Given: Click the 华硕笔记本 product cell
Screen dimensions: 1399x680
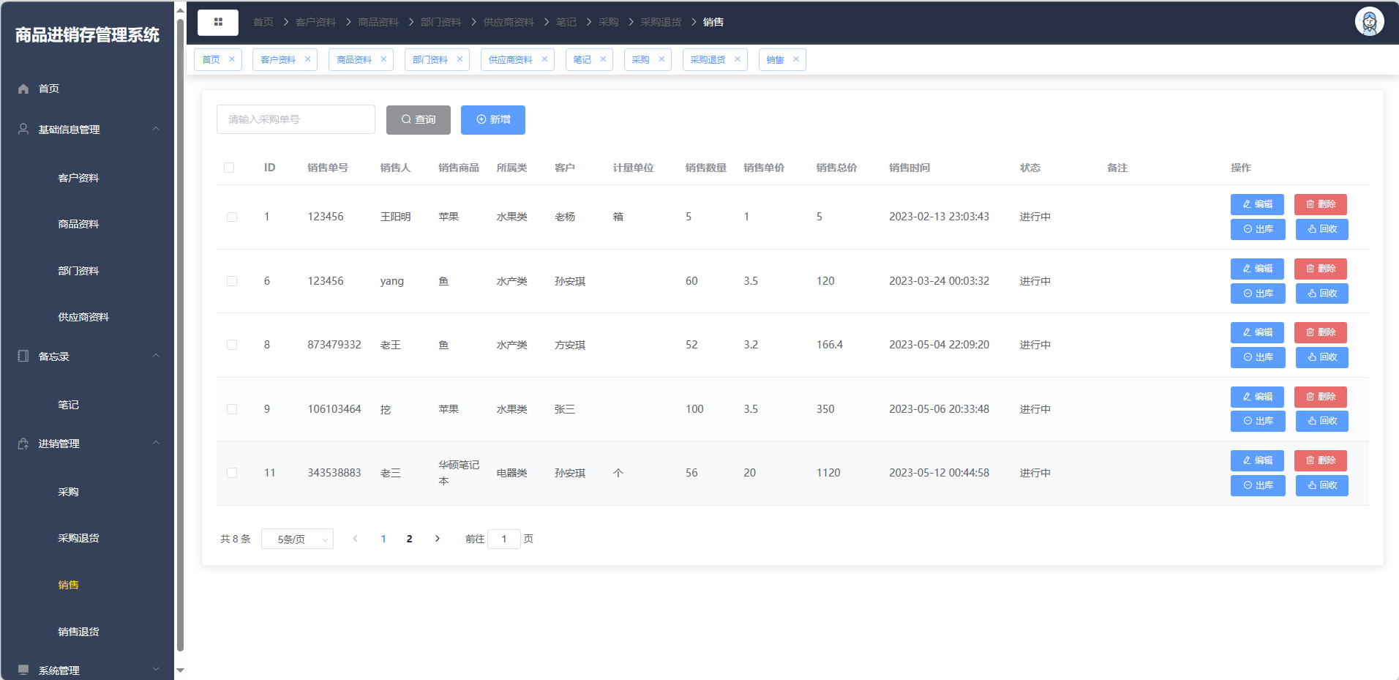Looking at the screenshot, I should point(459,473).
